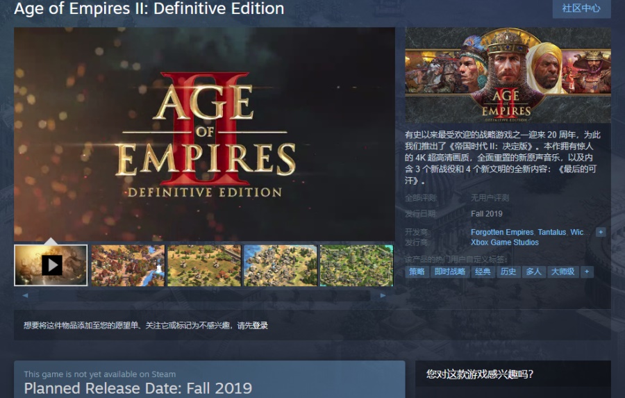This screenshot has height=398, width=625.
Task: View the second screenshot thumbnail
Action: coord(128,265)
